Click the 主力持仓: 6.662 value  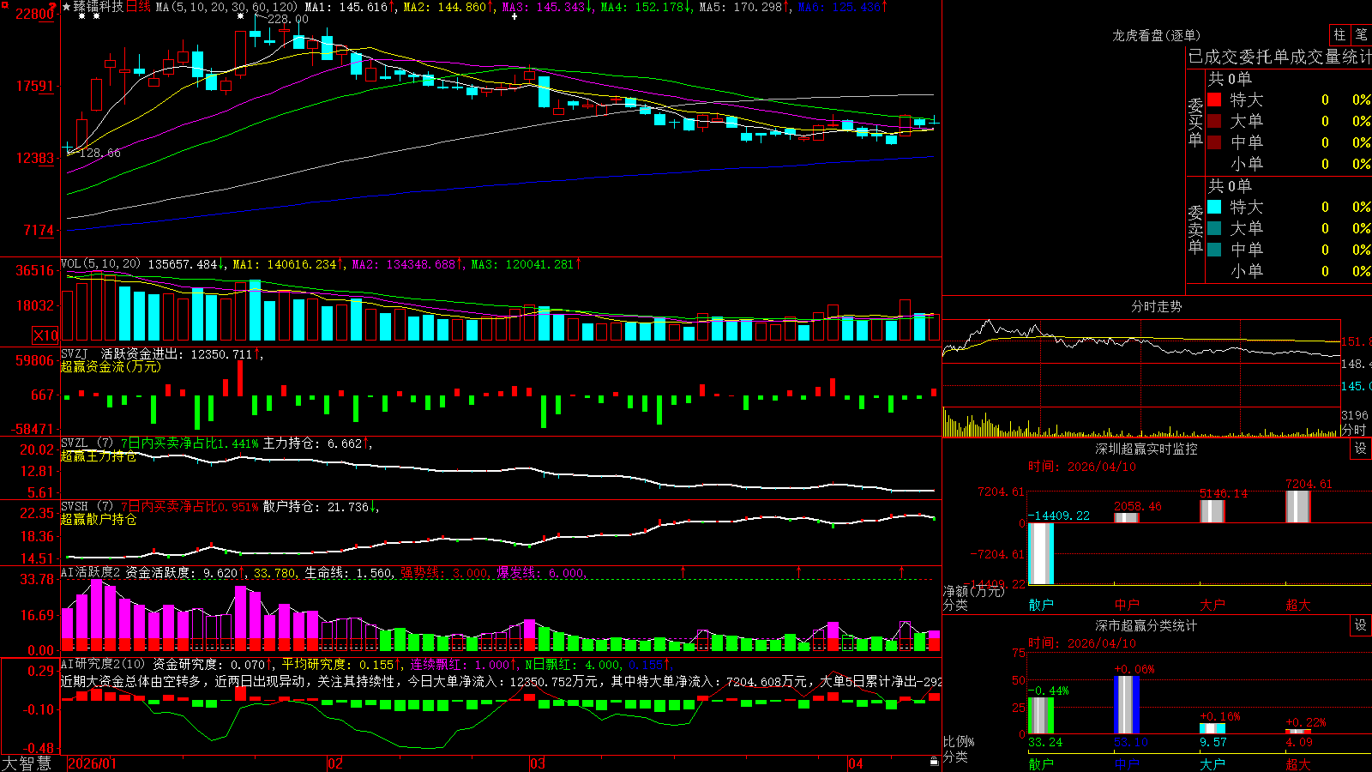pyautogui.click(x=312, y=443)
